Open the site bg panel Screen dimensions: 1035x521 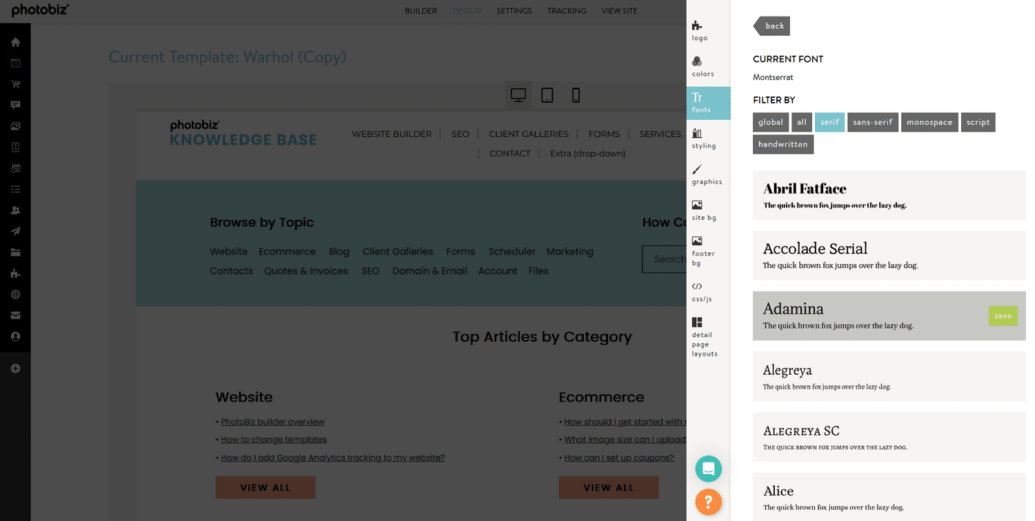pos(703,212)
